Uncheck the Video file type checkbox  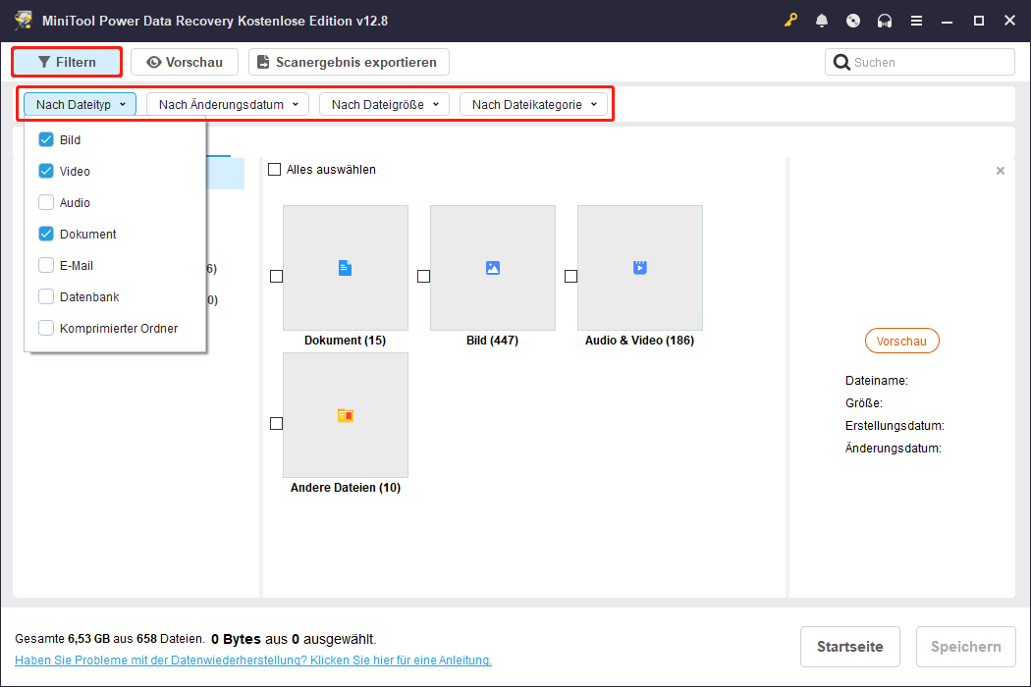tap(46, 171)
